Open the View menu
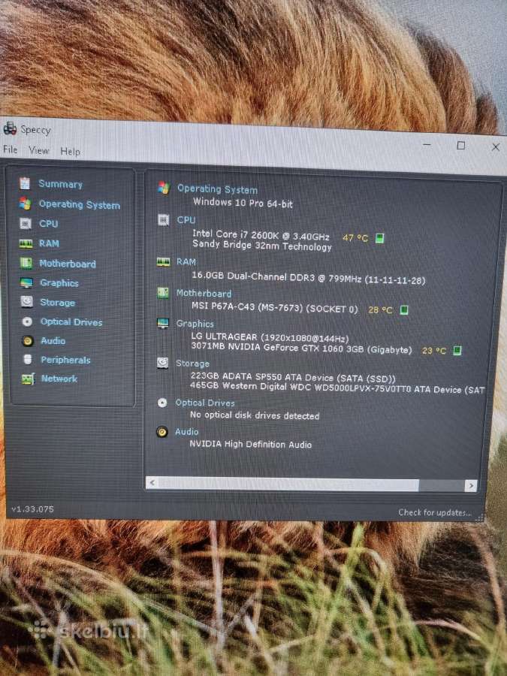Viewport: 507px width, 676px height. click(x=39, y=150)
